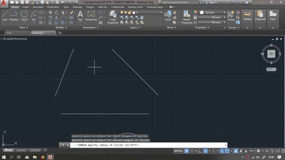Select the Text annotation tool
Image resolution: width=285 pixels, height=160 pixels.
point(80,16)
